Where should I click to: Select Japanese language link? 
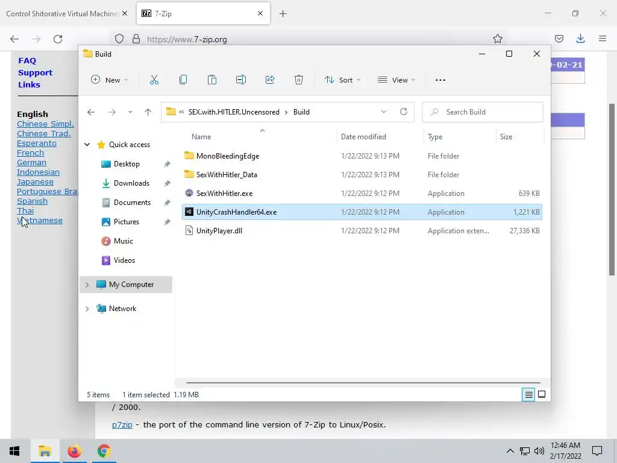point(35,182)
